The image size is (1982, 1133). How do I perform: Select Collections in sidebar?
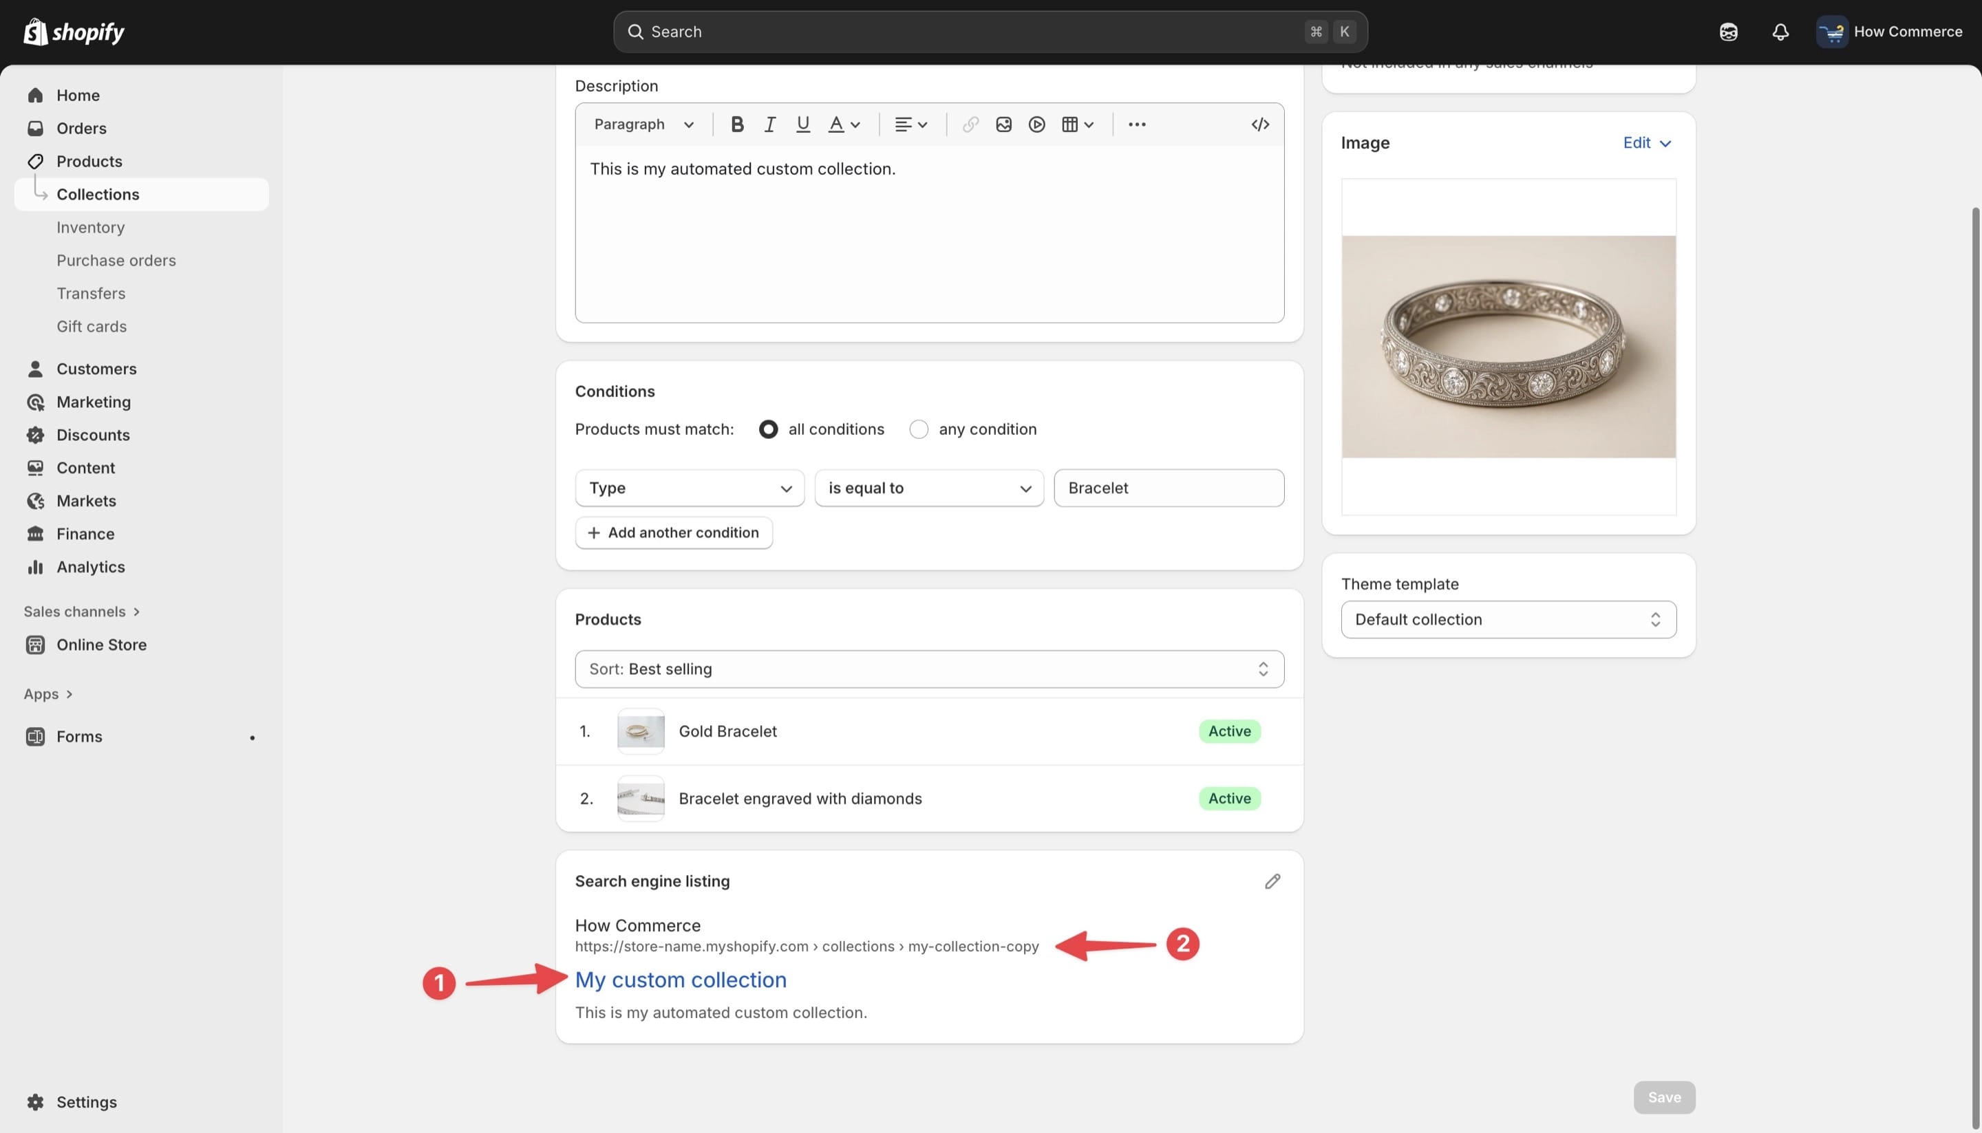coord(142,195)
